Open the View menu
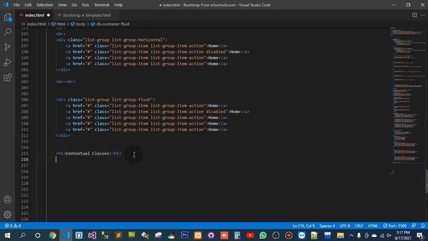428x241 pixels. [62, 5]
